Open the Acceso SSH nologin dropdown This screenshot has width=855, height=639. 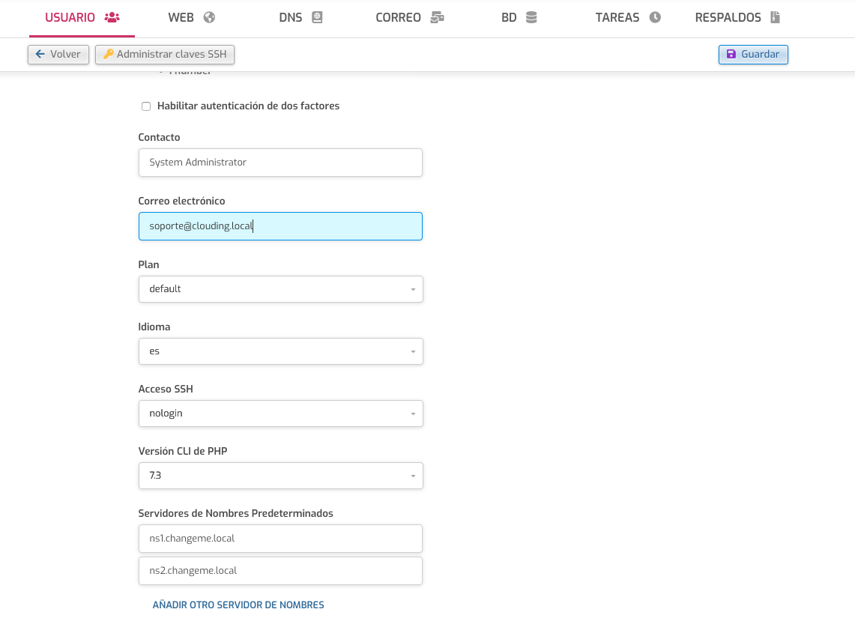click(281, 414)
